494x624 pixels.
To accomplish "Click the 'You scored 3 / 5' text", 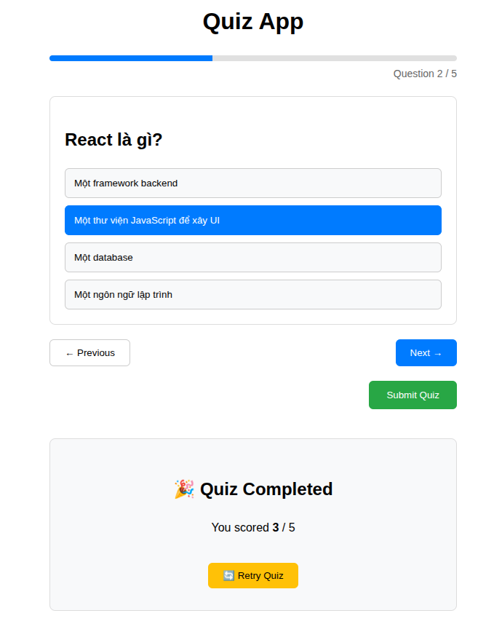I will [252, 527].
